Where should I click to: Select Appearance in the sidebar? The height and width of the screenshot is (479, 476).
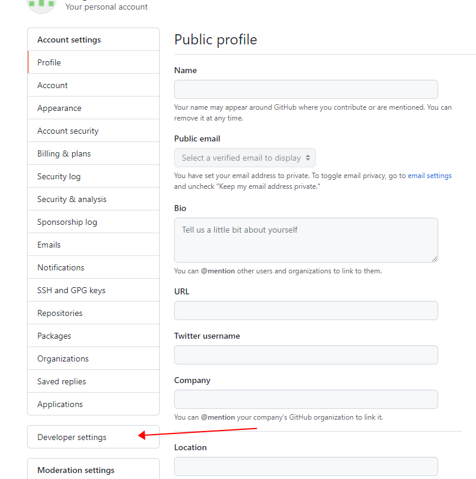(59, 108)
